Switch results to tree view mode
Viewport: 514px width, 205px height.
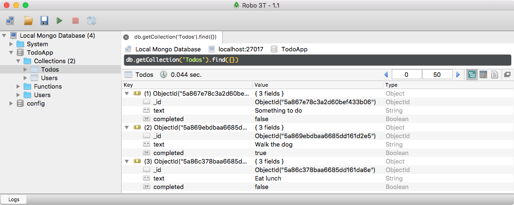click(472, 74)
